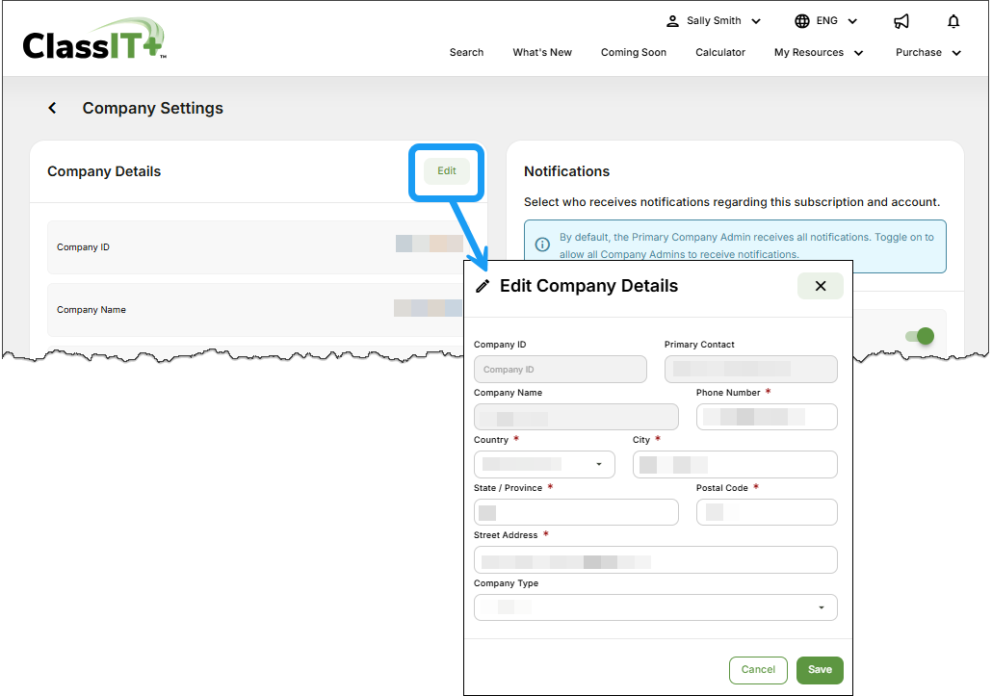992x696 pixels.
Task: Navigate to Coming Soon
Action: coord(633,53)
